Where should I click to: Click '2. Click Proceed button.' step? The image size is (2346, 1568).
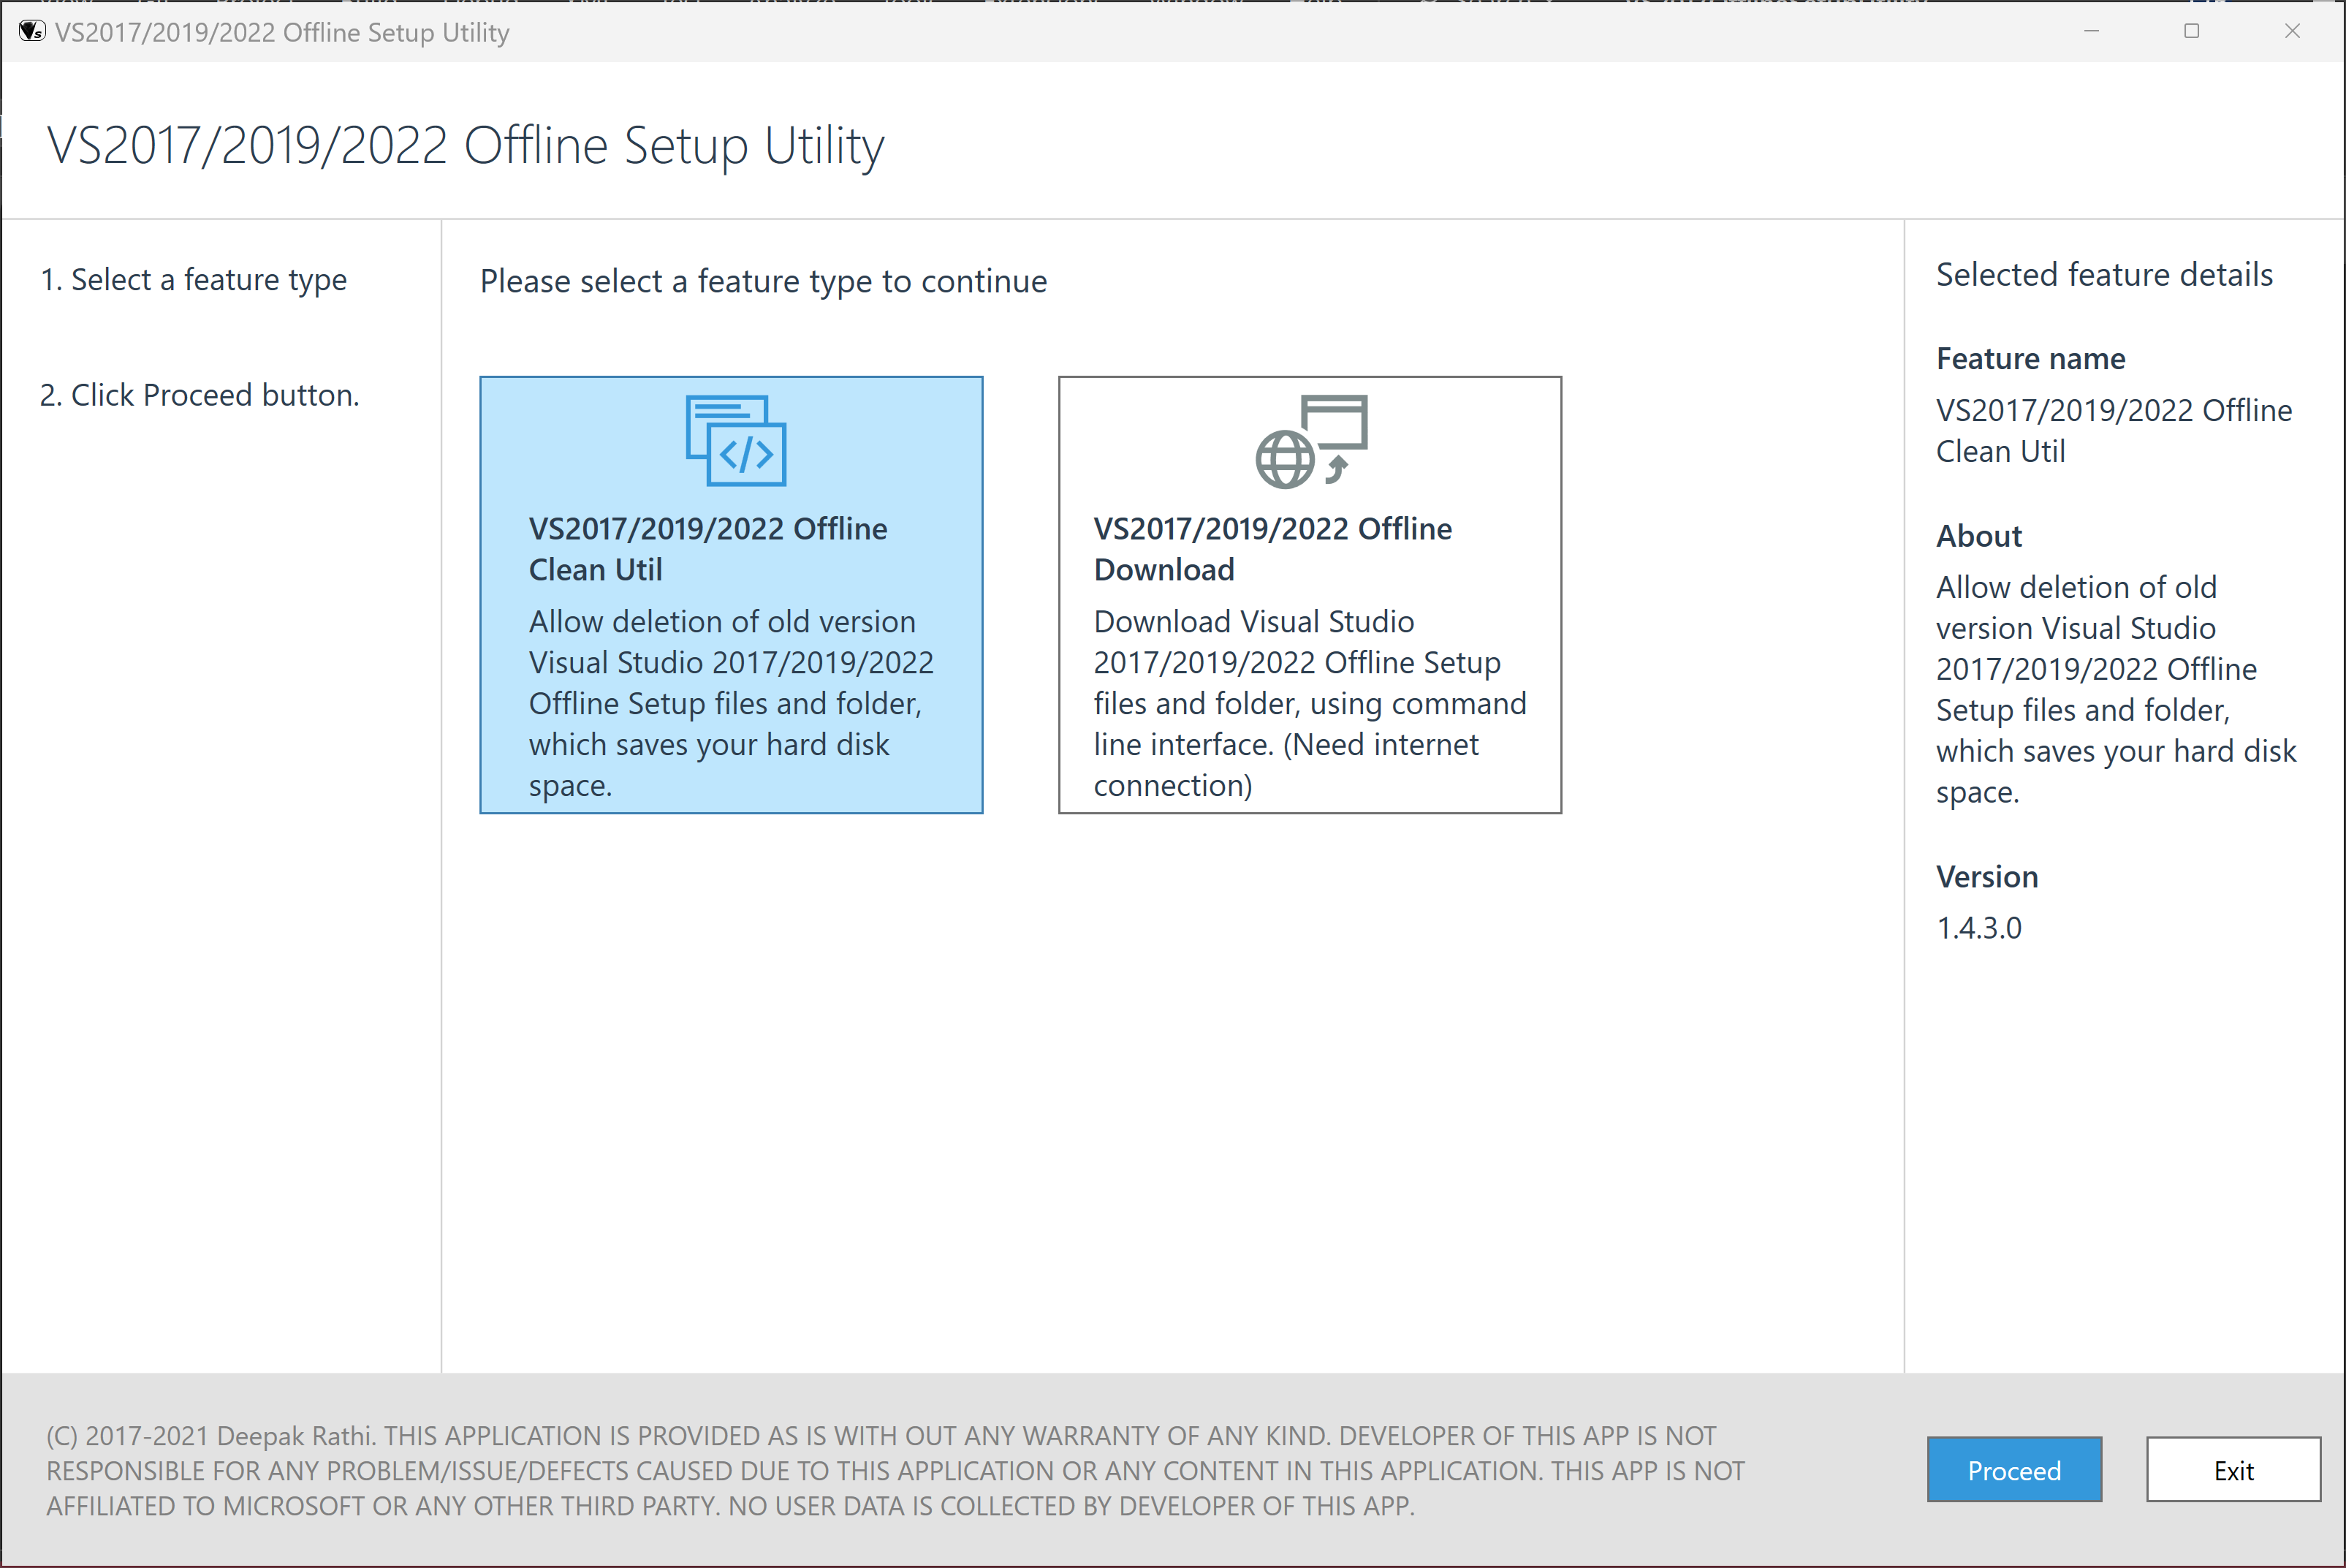pos(199,395)
